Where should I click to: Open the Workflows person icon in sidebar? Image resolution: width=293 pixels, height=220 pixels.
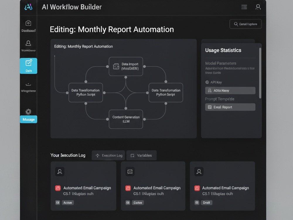tap(28, 43)
